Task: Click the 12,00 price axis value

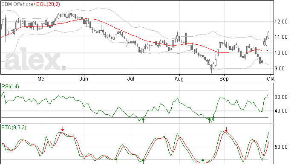Action: point(281,22)
